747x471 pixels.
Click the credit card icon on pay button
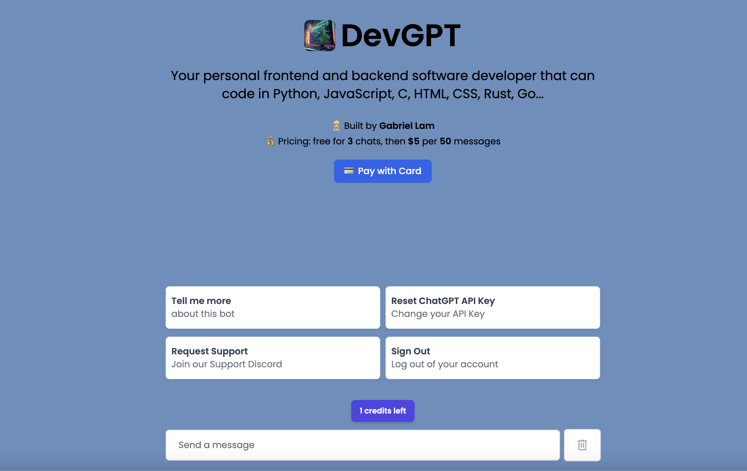349,171
